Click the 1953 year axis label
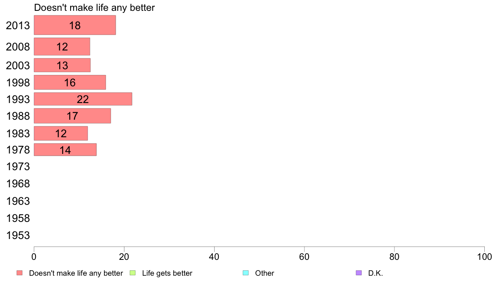The height and width of the screenshot is (307, 496). (18, 235)
